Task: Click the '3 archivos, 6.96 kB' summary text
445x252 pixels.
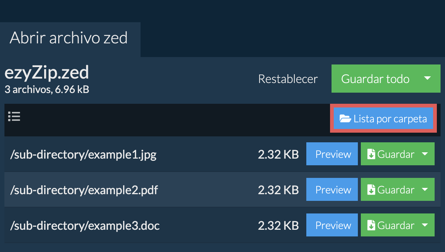Action: coord(47,89)
